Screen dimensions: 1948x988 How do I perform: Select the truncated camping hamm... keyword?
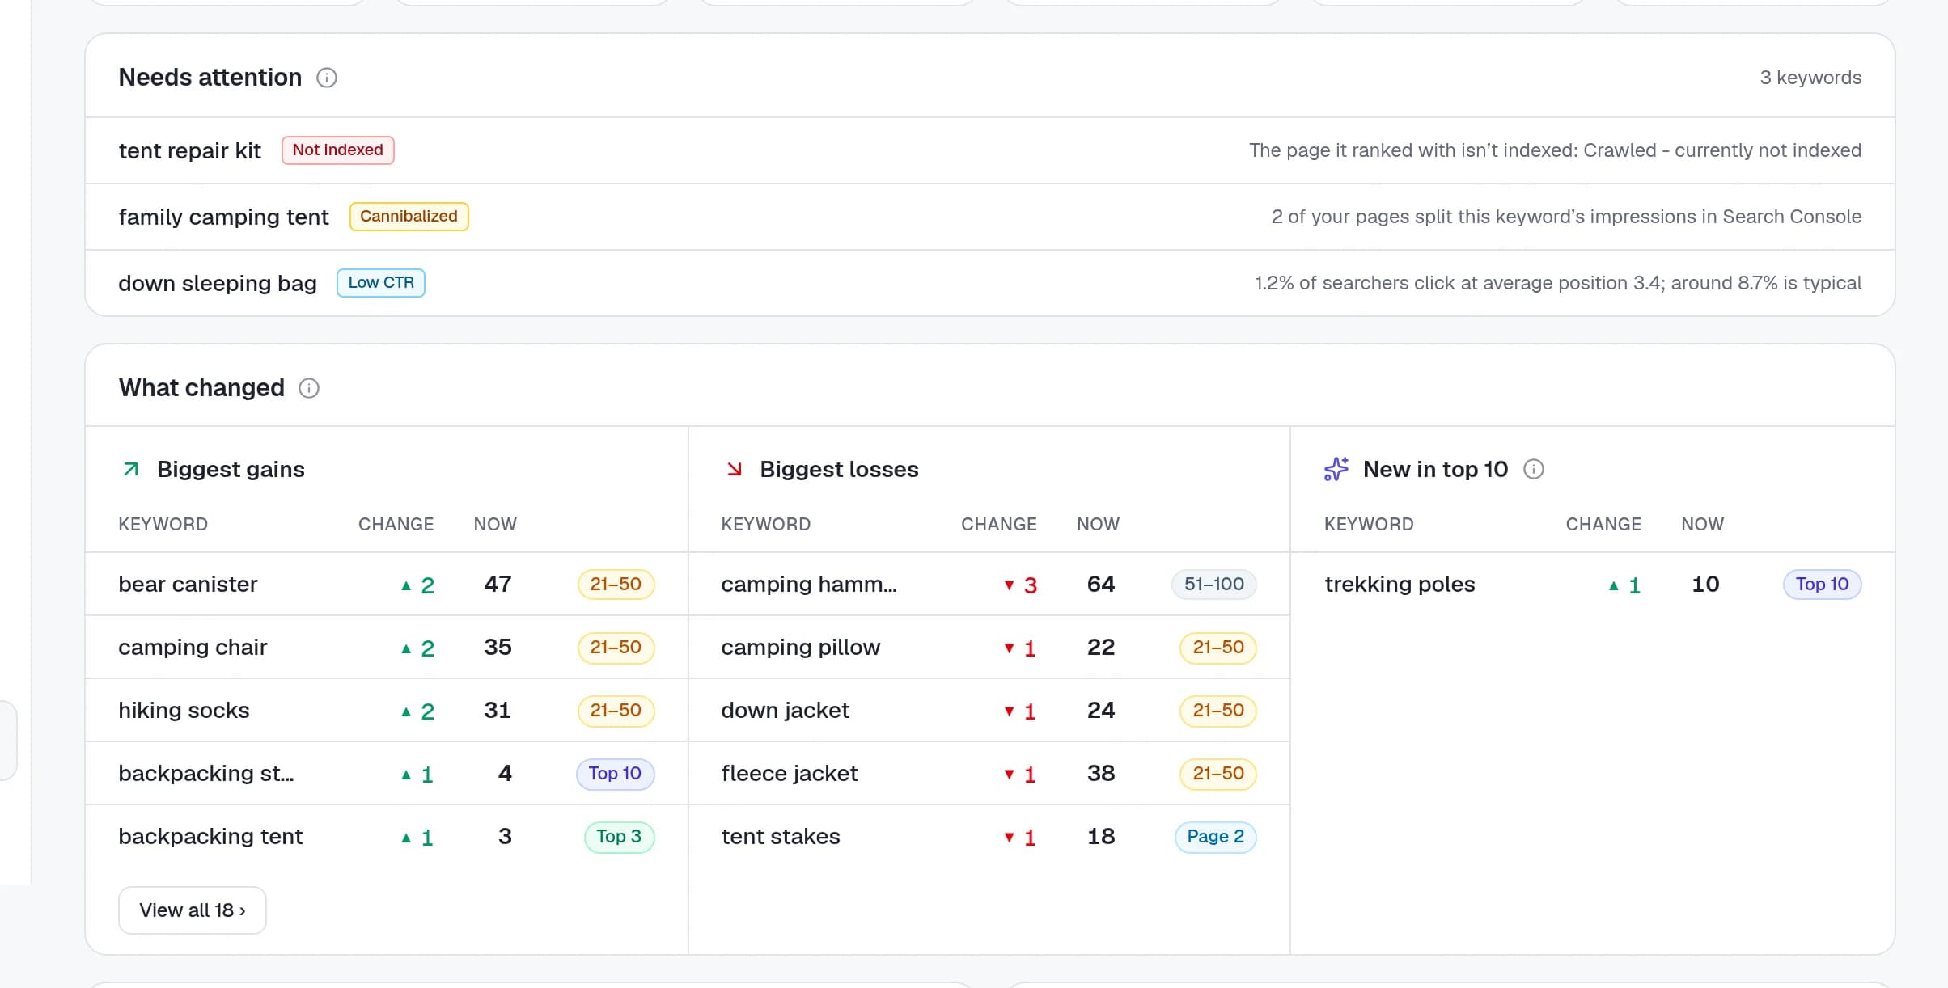pyautogui.click(x=809, y=584)
